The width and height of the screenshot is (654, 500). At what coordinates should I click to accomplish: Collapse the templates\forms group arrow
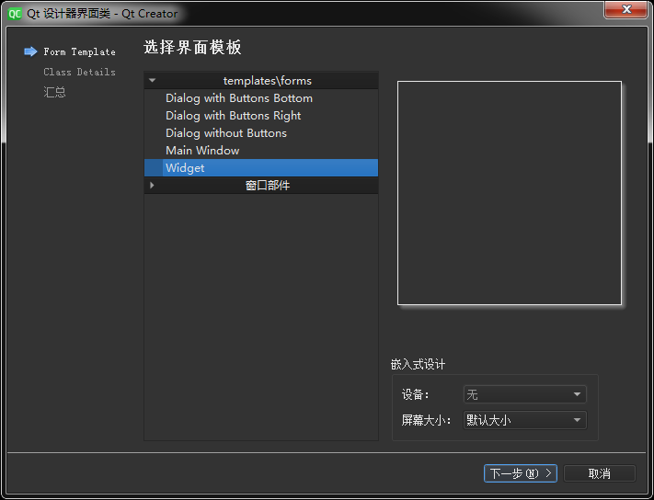(x=153, y=80)
